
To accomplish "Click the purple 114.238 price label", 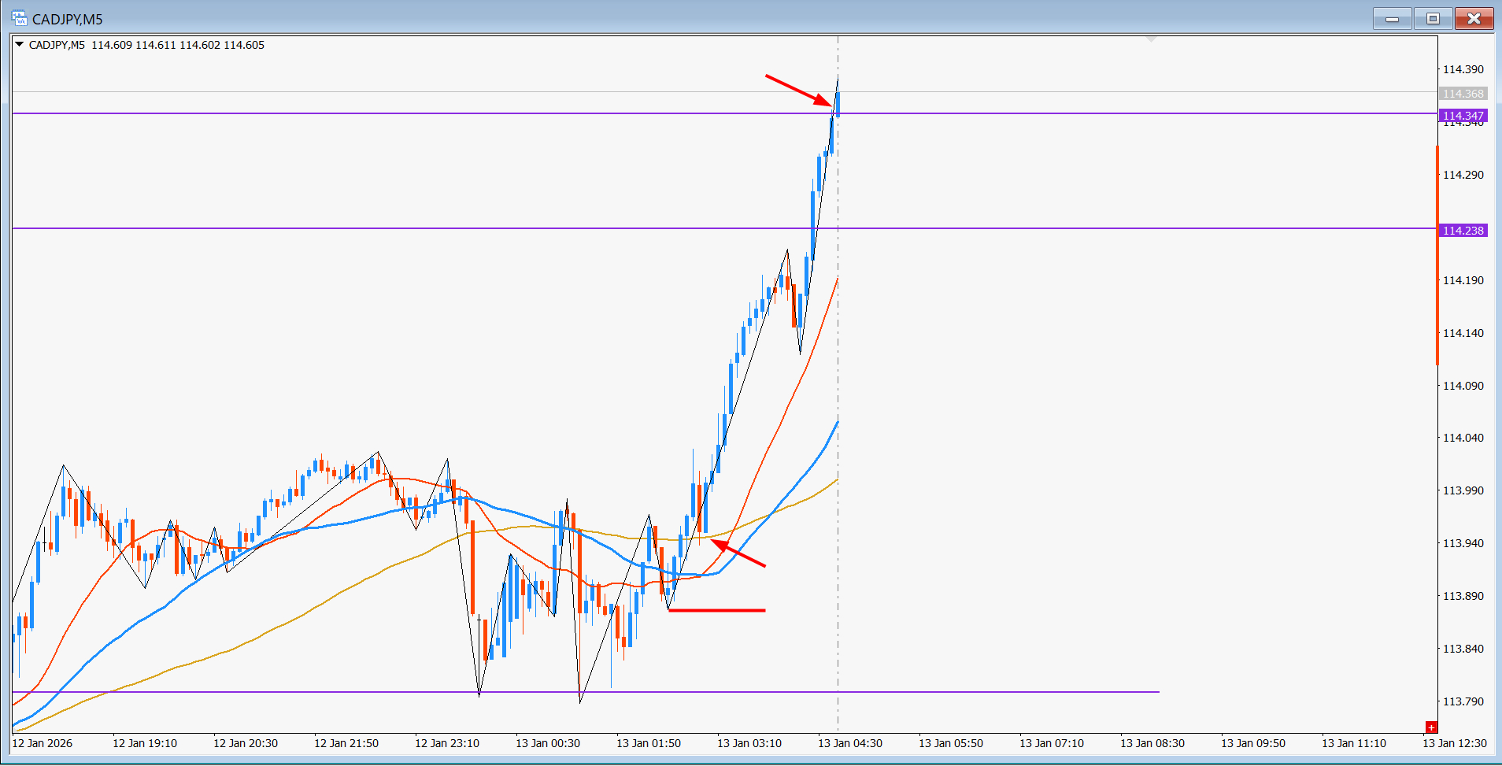I will click(1463, 231).
